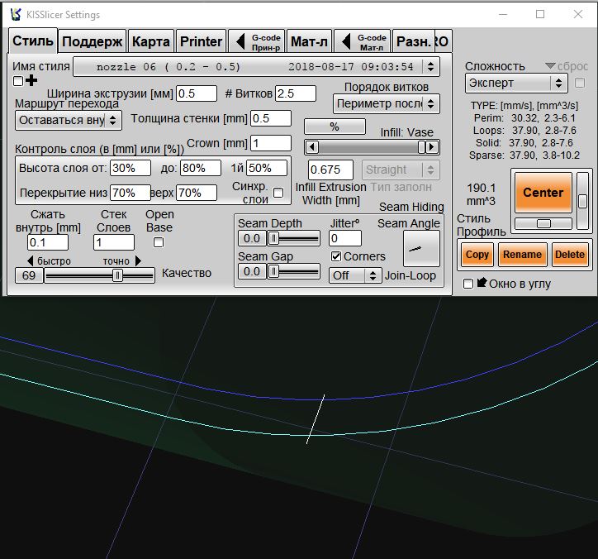Screen dimensions: 598x559
Task: Click the Seam Angle direction button
Action: (421, 248)
